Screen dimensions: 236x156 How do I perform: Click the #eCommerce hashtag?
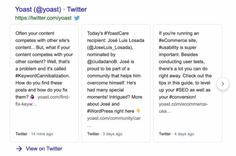point(177,40)
